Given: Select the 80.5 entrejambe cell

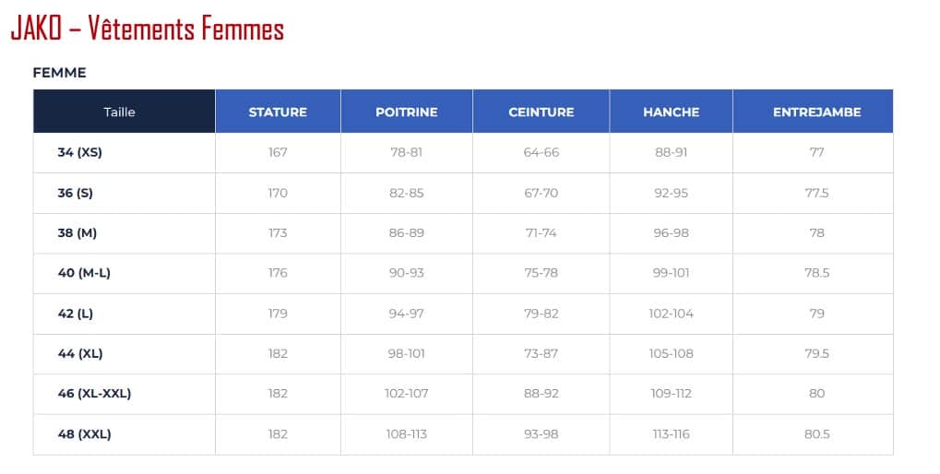Looking at the screenshot, I should tap(813, 434).
